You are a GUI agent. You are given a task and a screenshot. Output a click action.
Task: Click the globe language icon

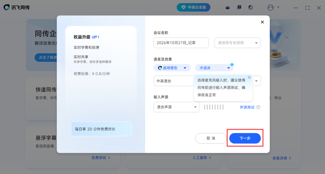click(251, 8)
